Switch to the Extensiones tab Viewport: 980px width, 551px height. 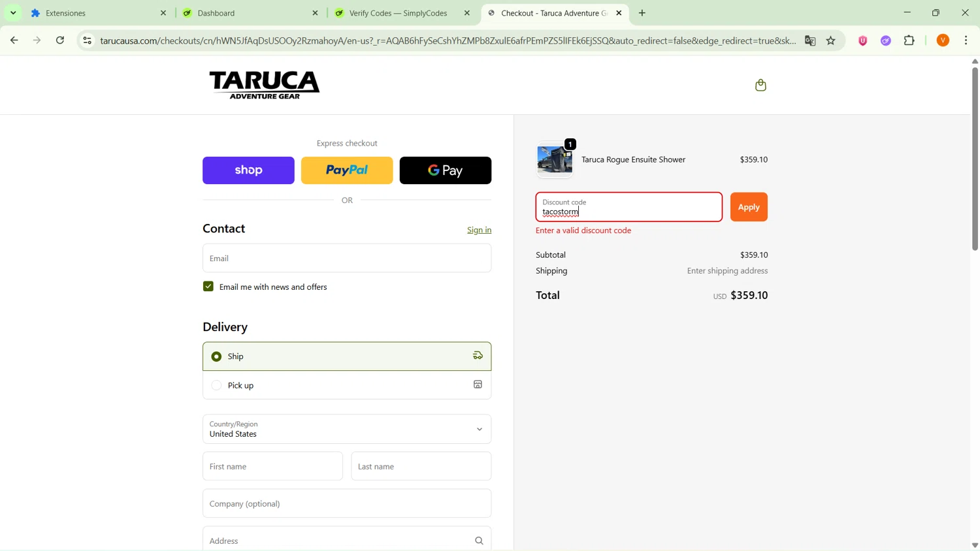[98, 13]
